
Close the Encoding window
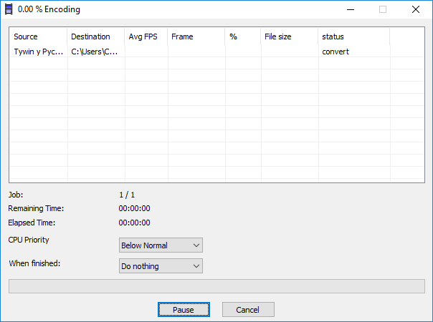[416, 9]
